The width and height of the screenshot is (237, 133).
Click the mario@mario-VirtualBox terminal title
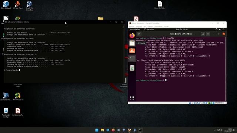(181, 34)
